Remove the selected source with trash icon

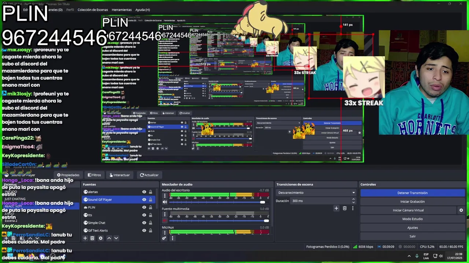coord(92,238)
